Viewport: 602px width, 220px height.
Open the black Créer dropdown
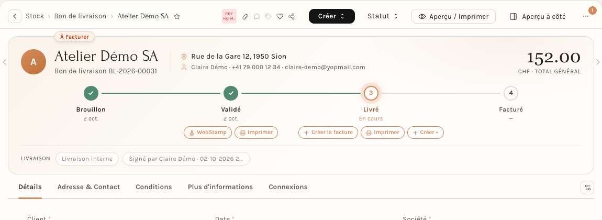[x=332, y=17]
